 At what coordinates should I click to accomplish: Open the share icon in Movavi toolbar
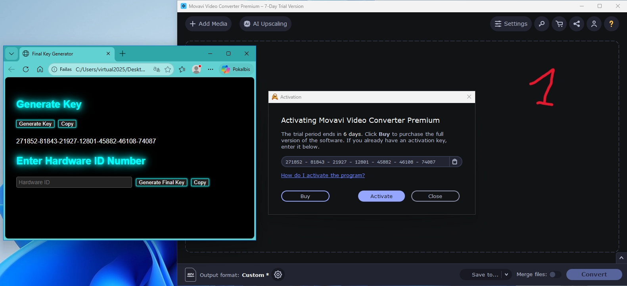coord(577,24)
